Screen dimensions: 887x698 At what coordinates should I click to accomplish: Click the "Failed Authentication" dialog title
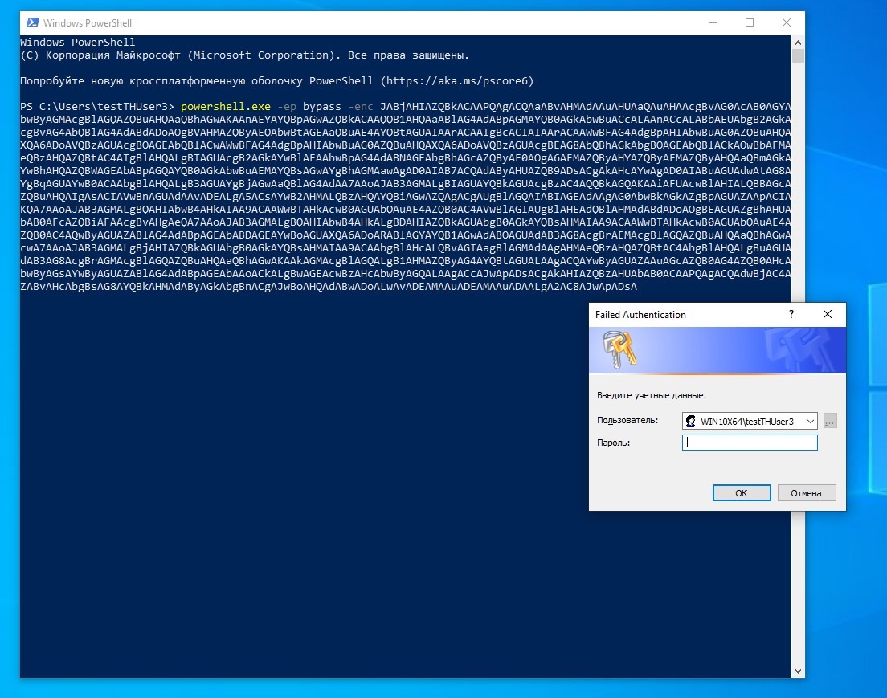640,315
